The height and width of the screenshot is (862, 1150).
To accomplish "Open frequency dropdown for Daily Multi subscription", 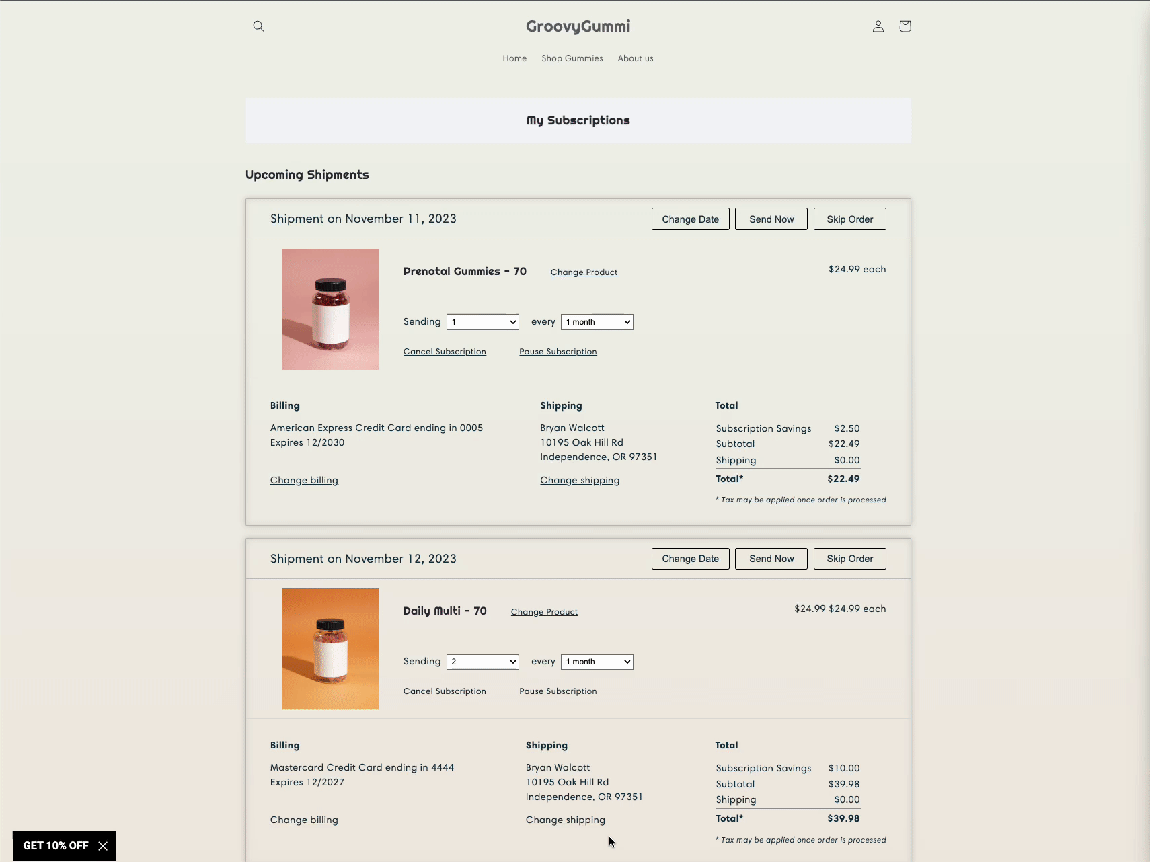I will click(x=597, y=661).
